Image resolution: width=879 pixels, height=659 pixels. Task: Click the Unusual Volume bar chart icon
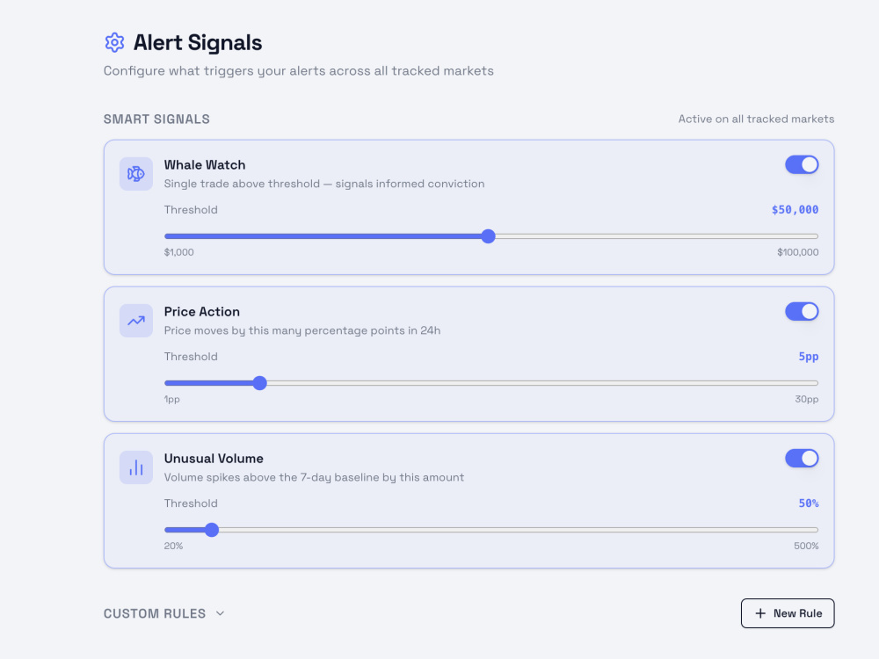(x=136, y=467)
